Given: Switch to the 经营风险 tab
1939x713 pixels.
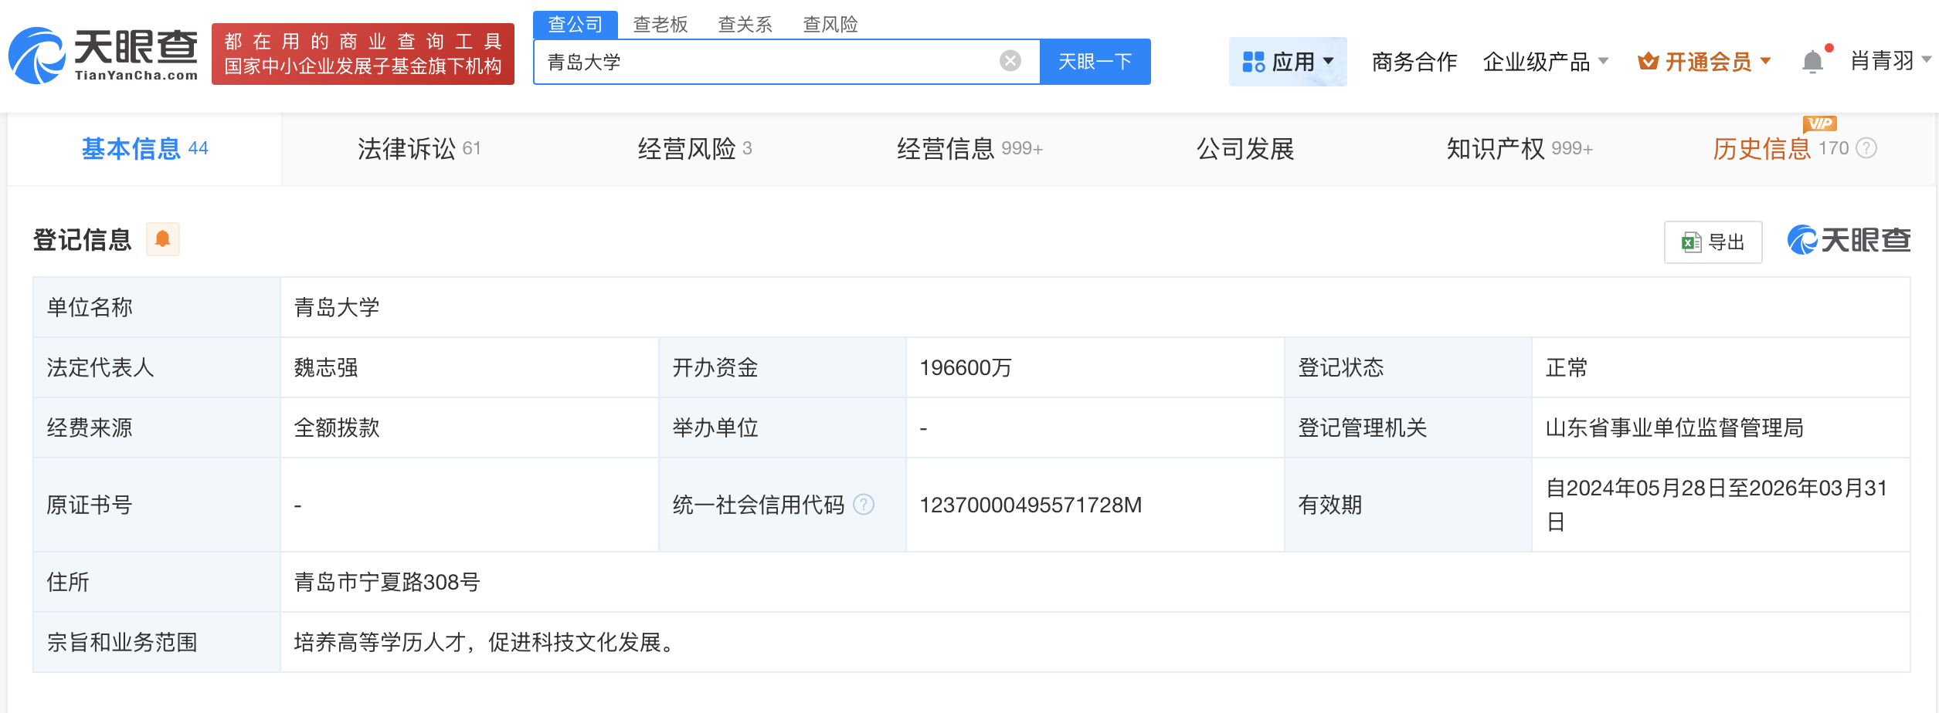Looking at the screenshot, I should click(694, 149).
